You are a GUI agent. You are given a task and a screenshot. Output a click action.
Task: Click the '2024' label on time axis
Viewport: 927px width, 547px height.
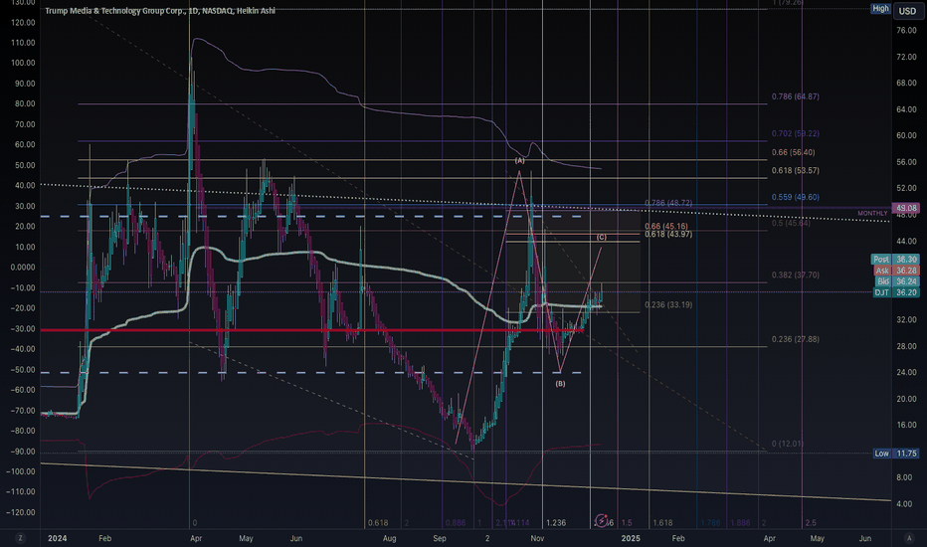pos(58,538)
